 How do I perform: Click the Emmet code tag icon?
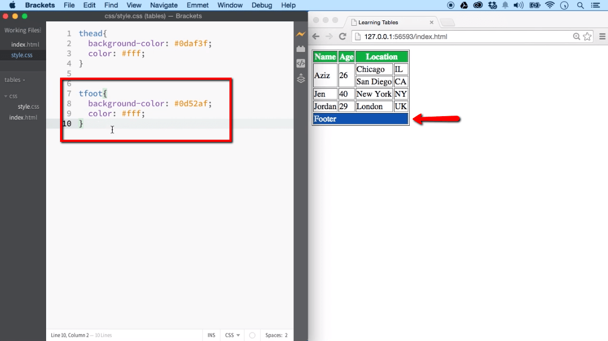tap(300, 64)
